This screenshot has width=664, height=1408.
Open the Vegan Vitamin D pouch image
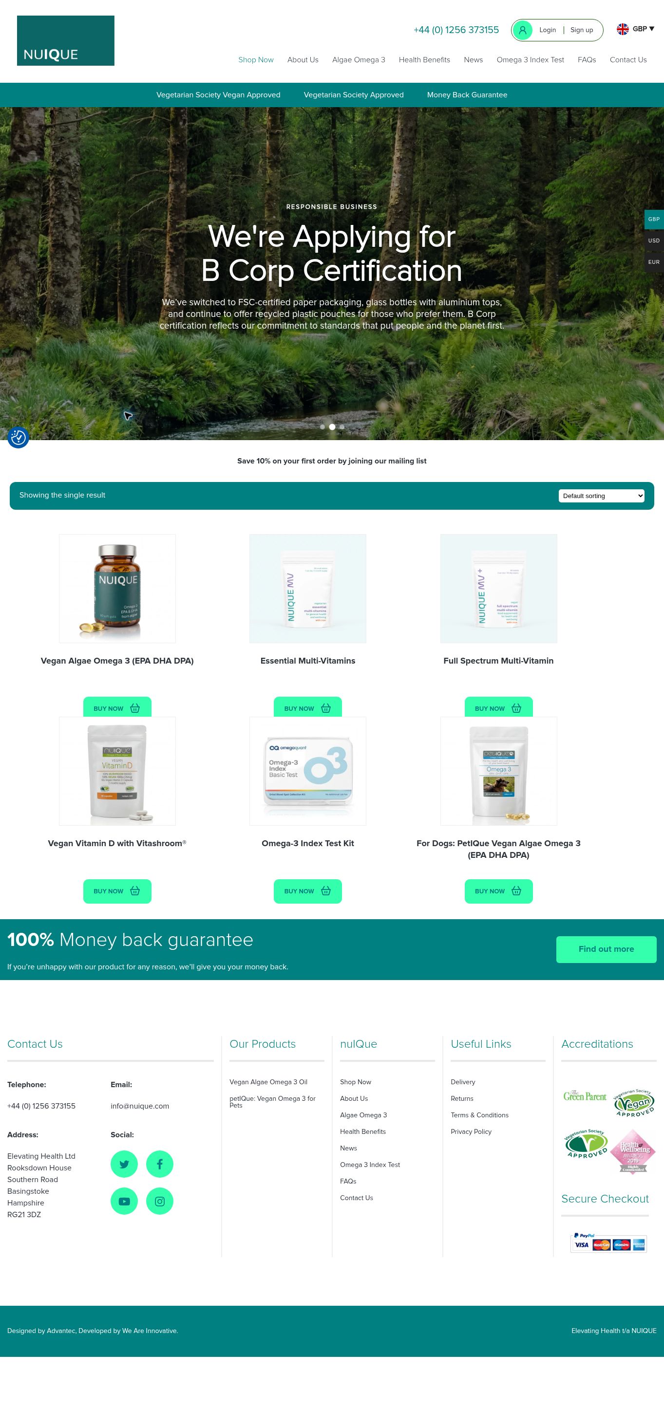(117, 771)
